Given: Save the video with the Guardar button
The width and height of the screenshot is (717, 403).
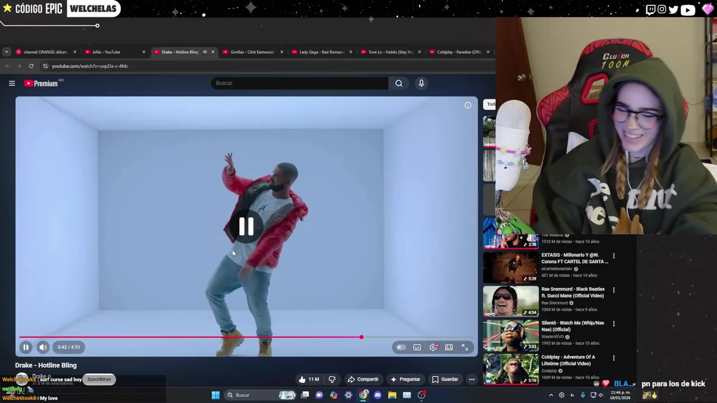Looking at the screenshot, I should (x=445, y=379).
